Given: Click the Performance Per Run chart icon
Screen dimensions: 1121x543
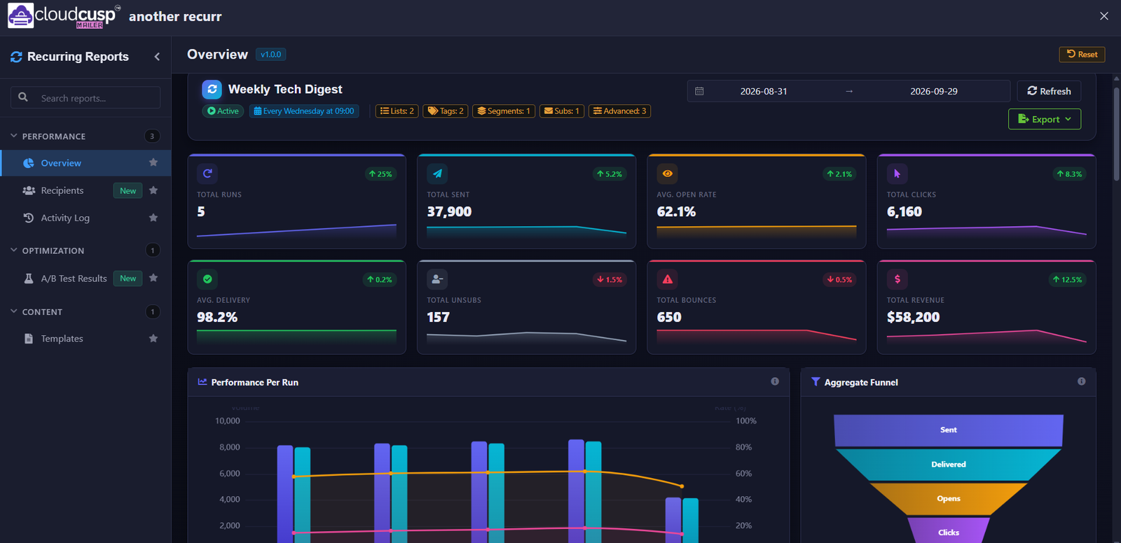Looking at the screenshot, I should pos(202,382).
